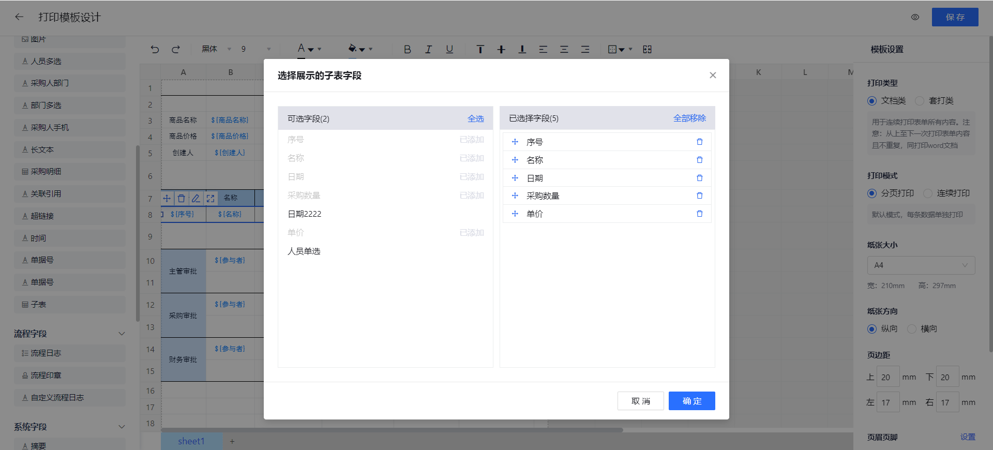
Task: Go back with the left arrow
Action: click(x=19, y=17)
